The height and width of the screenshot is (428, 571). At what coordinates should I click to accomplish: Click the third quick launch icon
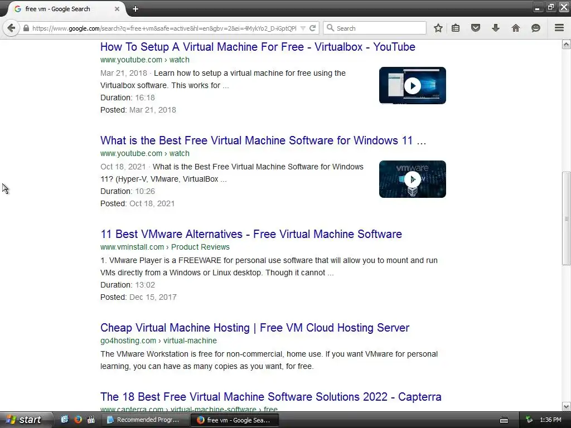(91, 420)
